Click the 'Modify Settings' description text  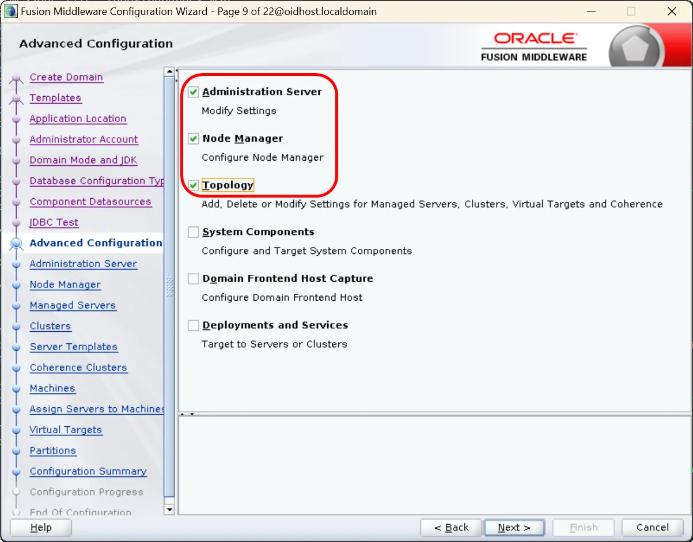click(239, 111)
